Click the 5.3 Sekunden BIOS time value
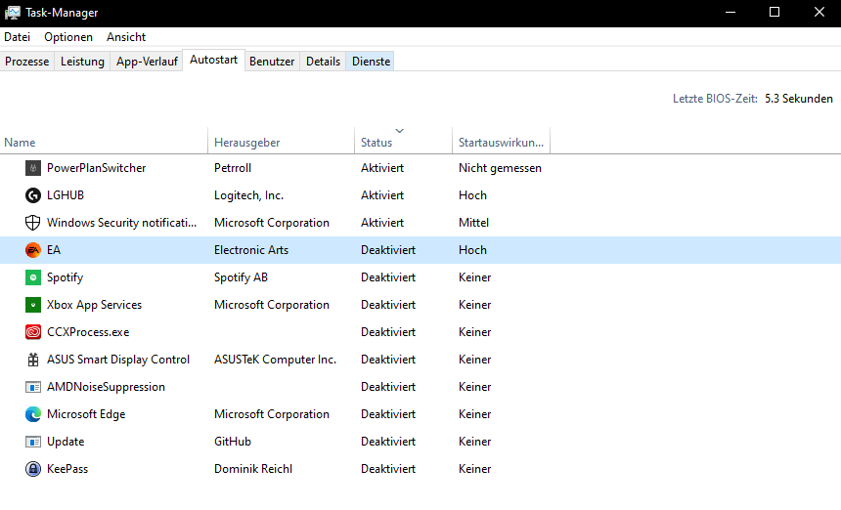The height and width of the screenshot is (510, 841). click(x=799, y=99)
